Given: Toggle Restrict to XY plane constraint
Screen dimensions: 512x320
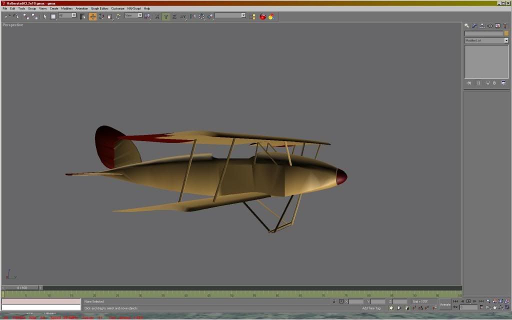Looking at the screenshot, I should tap(183, 16).
